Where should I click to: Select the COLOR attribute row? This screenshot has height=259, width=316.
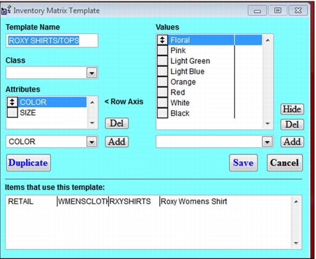[x=52, y=102]
